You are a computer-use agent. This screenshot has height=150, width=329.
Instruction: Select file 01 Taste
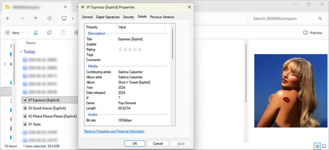[35, 124]
